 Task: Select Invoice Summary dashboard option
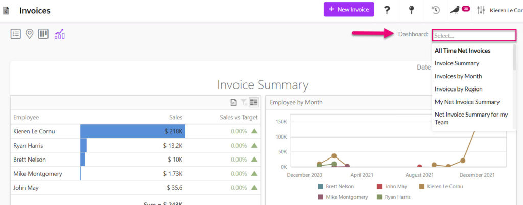pyautogui.click(x=457, y=63)
